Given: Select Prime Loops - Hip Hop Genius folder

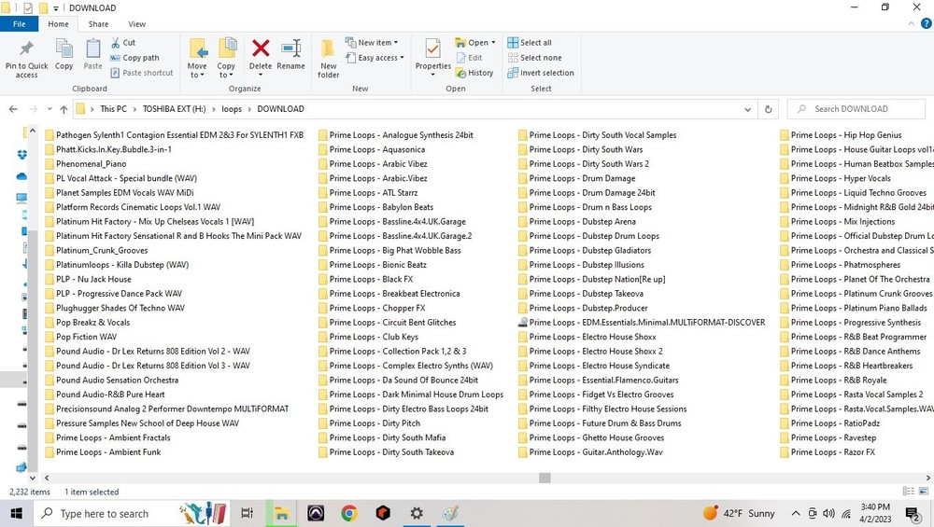Looking at the screenshot, I should 841,135.
